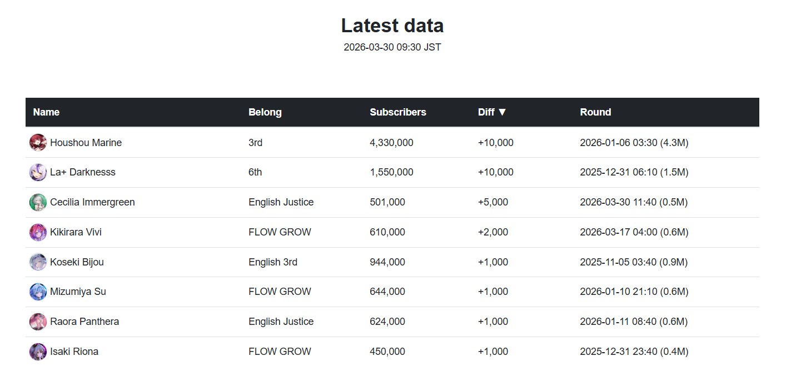Click Mizumiya Su's avatar icon

click(x=38, y=292)
